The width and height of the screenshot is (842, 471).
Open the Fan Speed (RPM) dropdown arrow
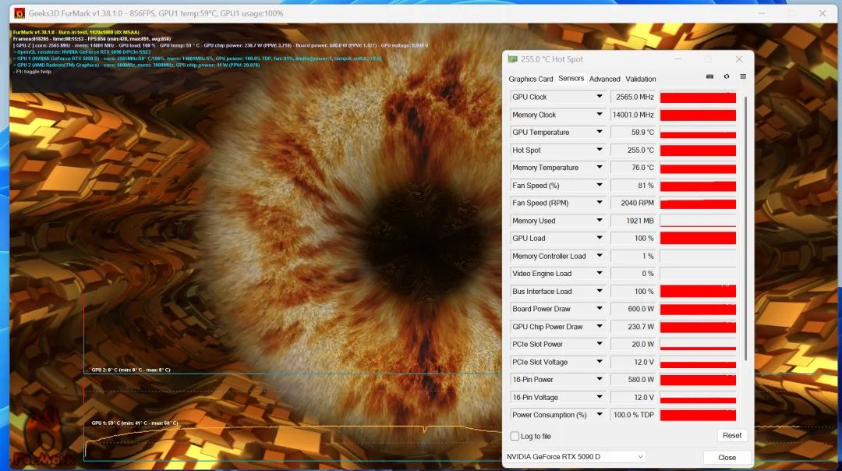[600, 203]
